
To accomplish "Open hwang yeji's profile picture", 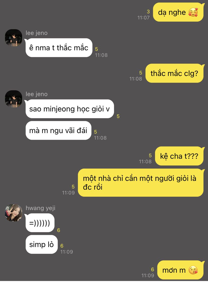I will [14, 213].
